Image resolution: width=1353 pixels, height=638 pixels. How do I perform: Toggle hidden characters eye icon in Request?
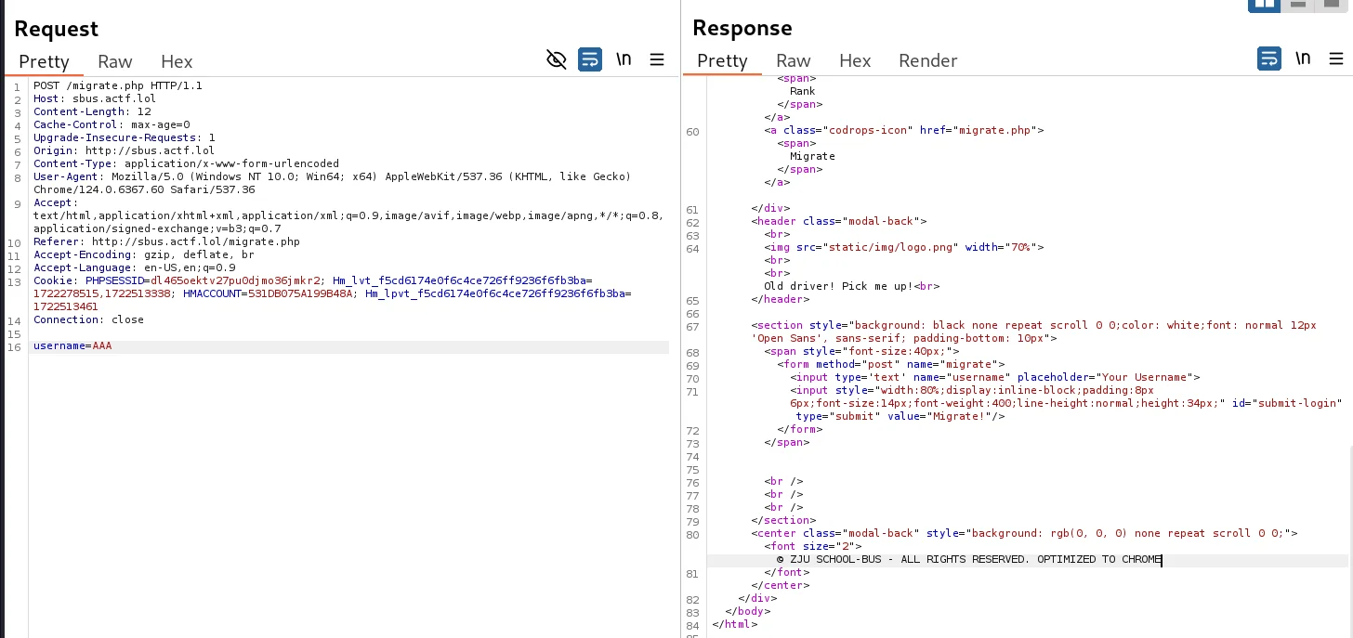coord(556,59)
